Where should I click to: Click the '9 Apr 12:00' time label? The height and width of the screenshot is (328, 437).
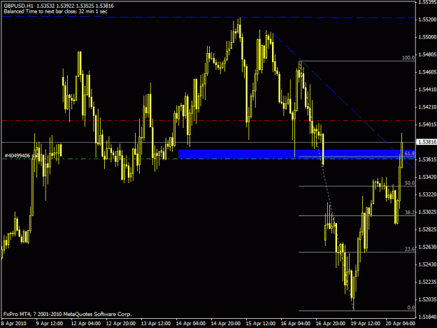tap(50, 324)
